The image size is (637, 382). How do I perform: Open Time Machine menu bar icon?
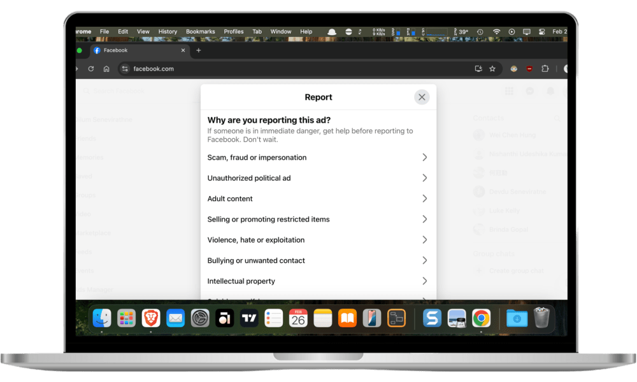coord(480,32)
